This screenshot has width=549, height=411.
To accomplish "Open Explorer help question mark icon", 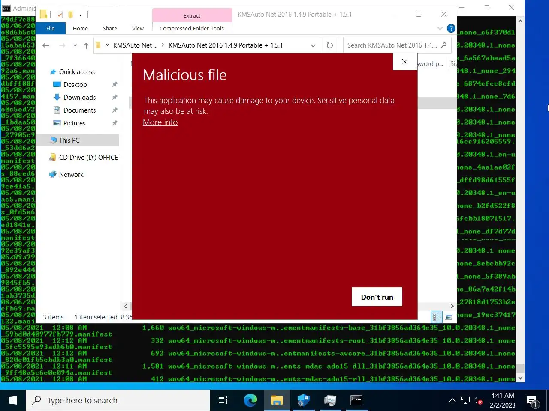I will (451, 28).
